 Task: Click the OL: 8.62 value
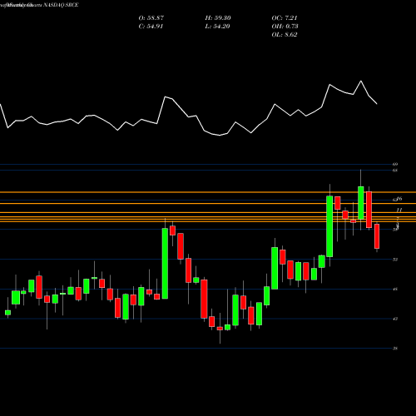[x=285, y=35]
